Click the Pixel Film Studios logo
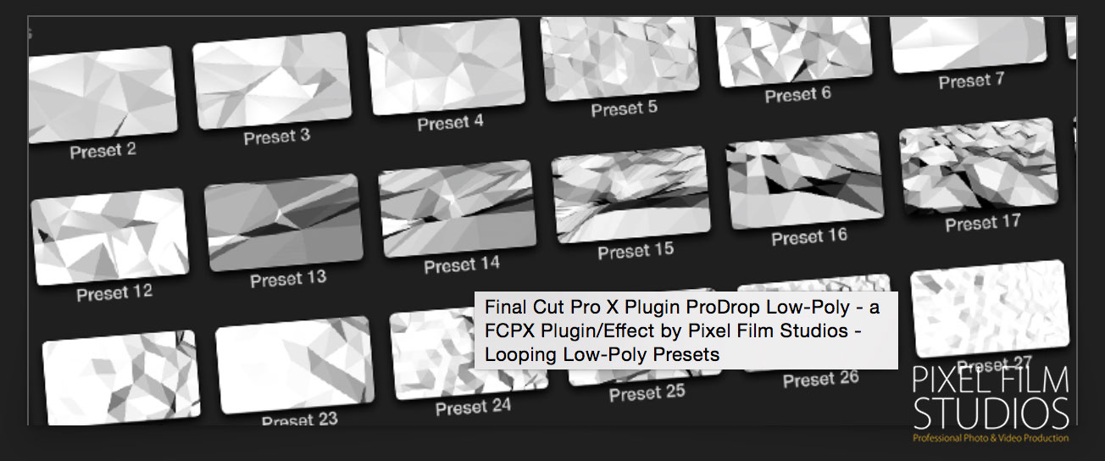The width and height of the screenshot is (1105, 461). [x=991, y=404]
